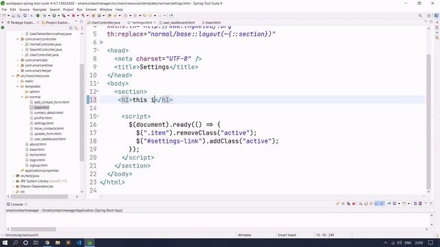The width and height of the screenshot is (440, 247).
Task: Collapse the templates folder
Action: pyautogui.click(x=18, y=86)
